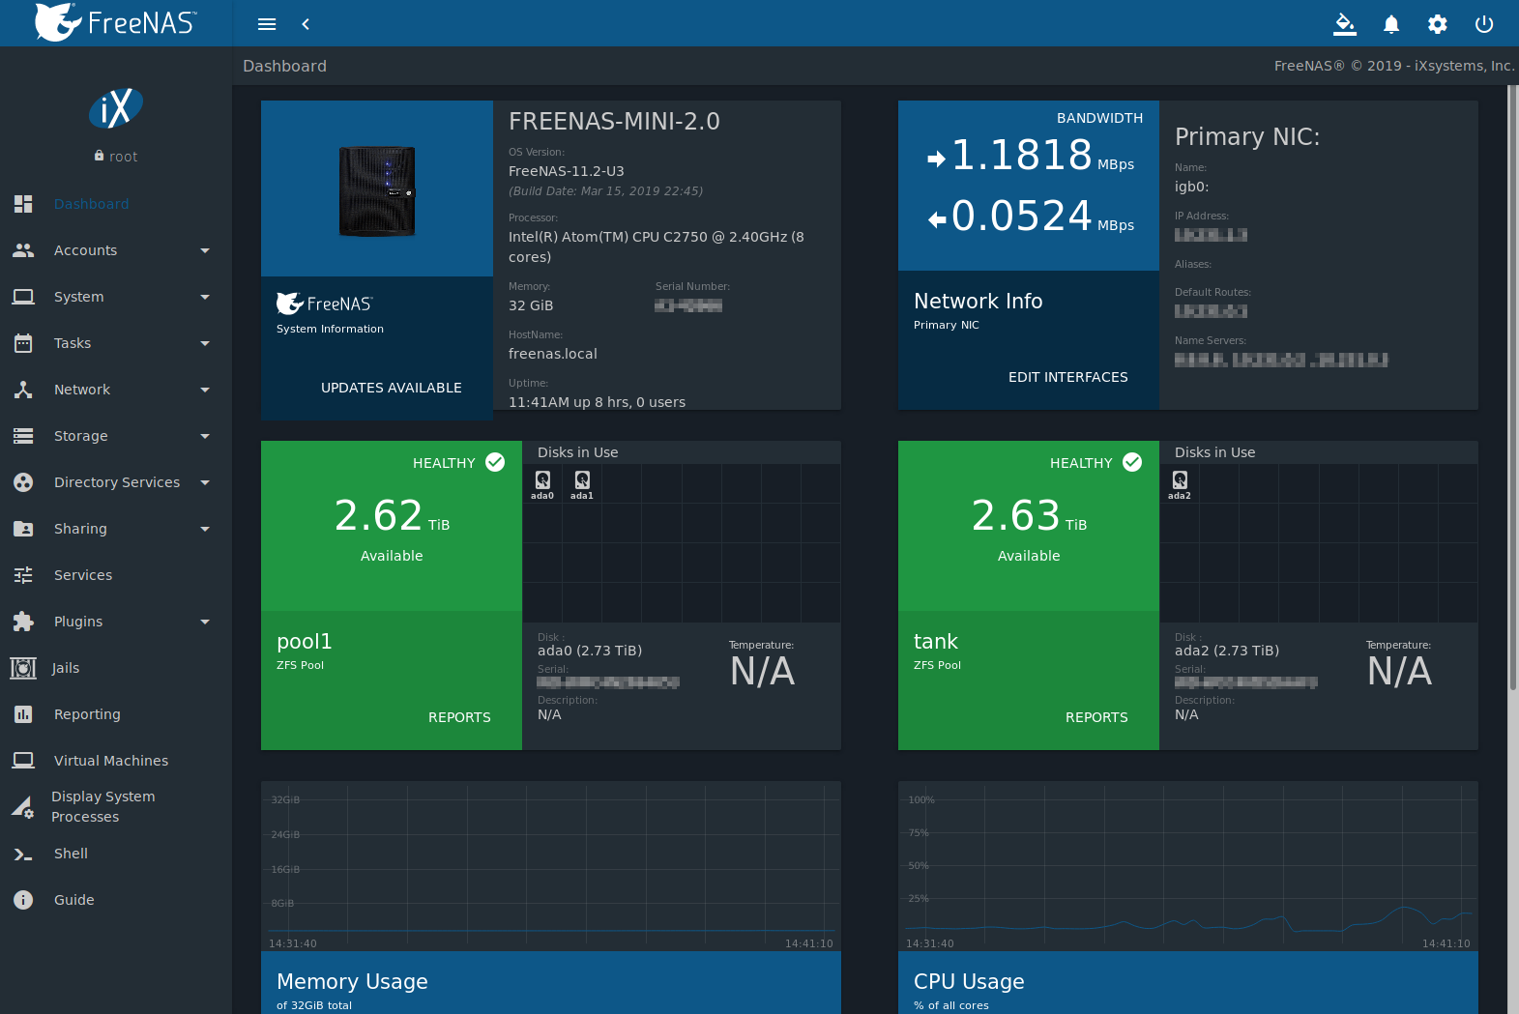This screenshot has width=1519, height=1014.
Task: Open Services in the sidebar
Action: (116, 575)
